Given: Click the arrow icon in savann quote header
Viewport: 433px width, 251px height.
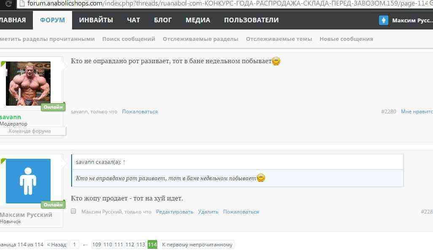Looking at the screenshot, I should tap(124, 162).
